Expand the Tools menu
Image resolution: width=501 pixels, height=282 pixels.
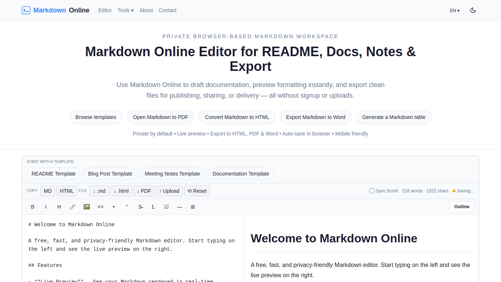click(125, 10)
